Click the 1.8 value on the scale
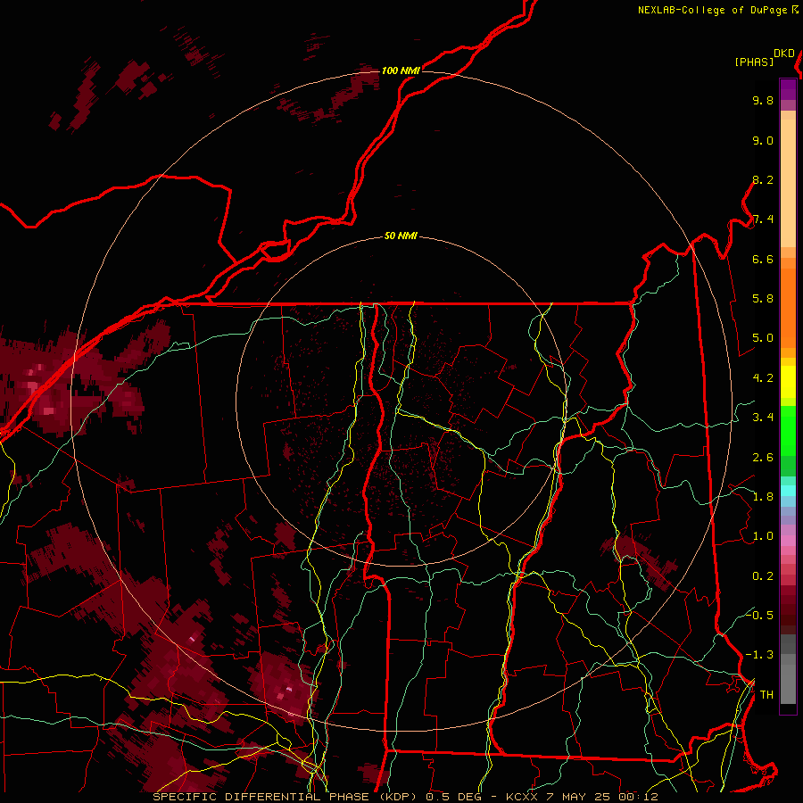The width and height of the screenshot is (803, 803). [x=763, y=497]
